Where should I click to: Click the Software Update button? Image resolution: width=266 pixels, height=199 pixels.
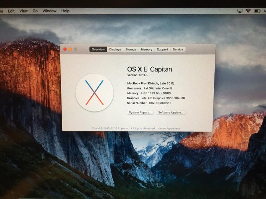pos(171,112)
